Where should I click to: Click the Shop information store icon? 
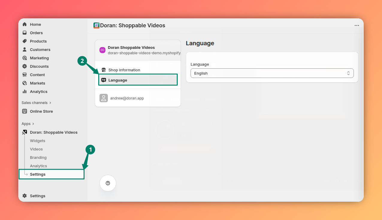point(104,70)
